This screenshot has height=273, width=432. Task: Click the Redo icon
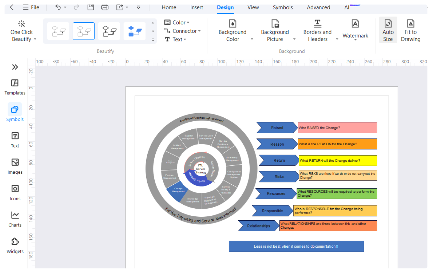(x=77, y=7)
